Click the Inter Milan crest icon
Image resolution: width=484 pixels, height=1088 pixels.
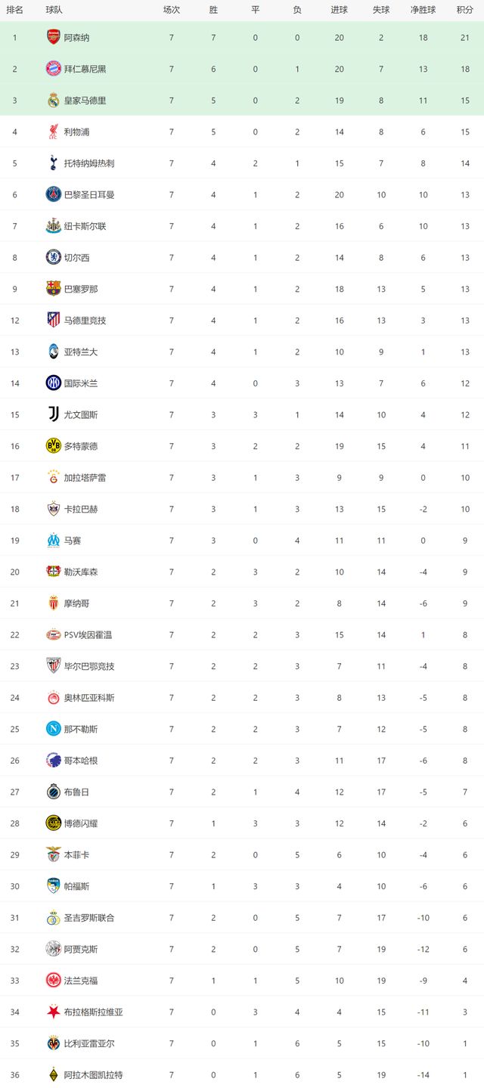(x=53, y=383)
